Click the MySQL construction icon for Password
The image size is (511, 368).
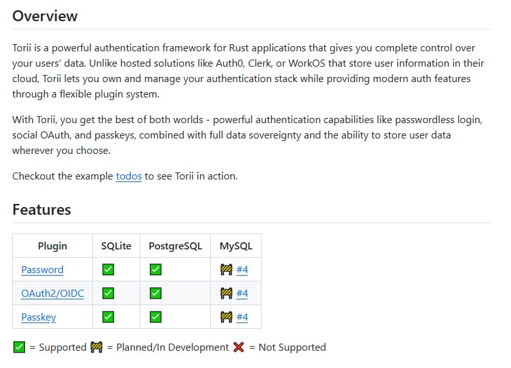point(226,270)
